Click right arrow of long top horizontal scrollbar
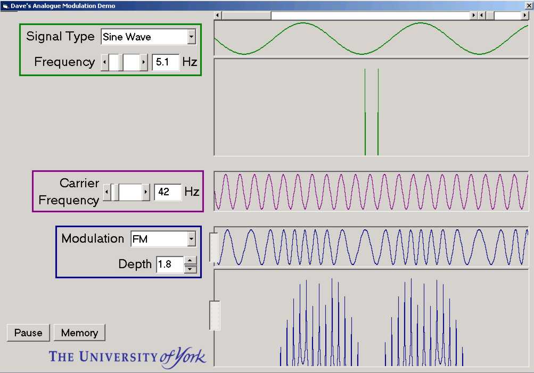The image size is (534, 373). pos(473,15)
